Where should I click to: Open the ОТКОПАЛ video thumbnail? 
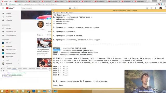pyautogui.click(x=44, y=43)
